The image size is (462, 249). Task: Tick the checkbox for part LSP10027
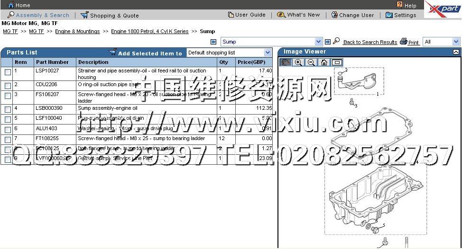pos(8,72)
